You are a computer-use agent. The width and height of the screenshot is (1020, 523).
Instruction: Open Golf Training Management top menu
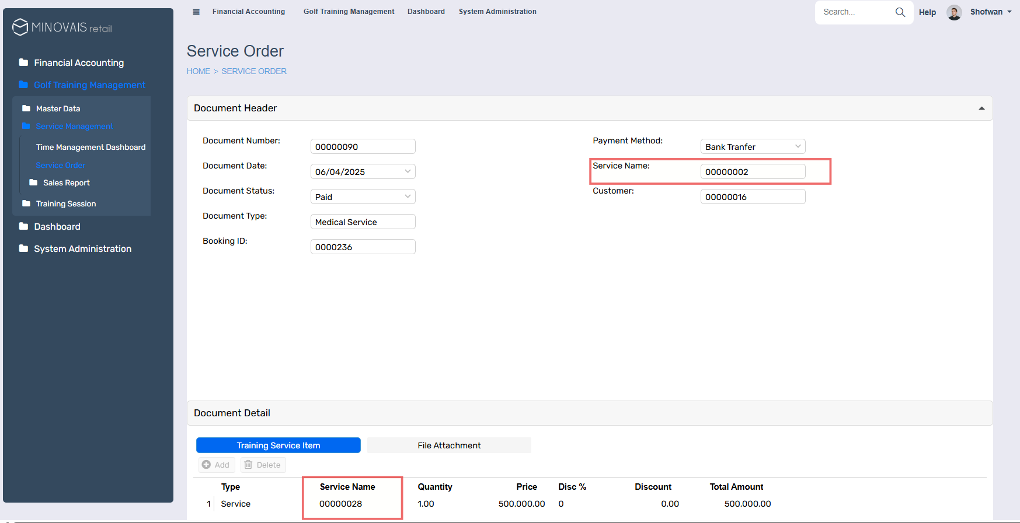[349, 12]
